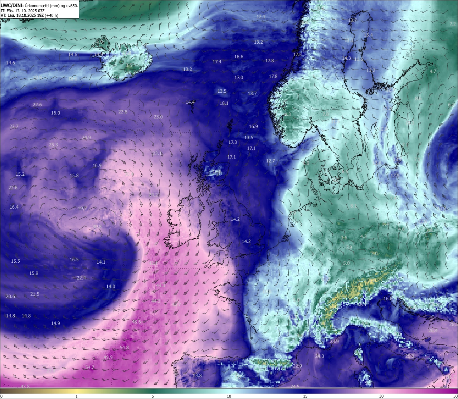Click the 15.5 value label
458x399 pixels.
15,261
